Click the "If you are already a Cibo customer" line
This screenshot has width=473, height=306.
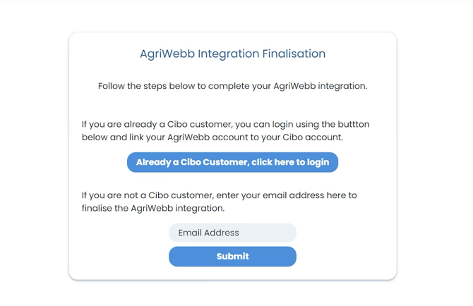coord(225,124)
